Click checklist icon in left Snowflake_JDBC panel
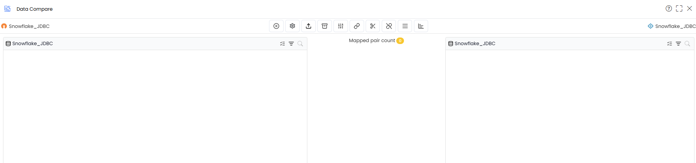Screen dimensions: 696x163 [282, 44]
